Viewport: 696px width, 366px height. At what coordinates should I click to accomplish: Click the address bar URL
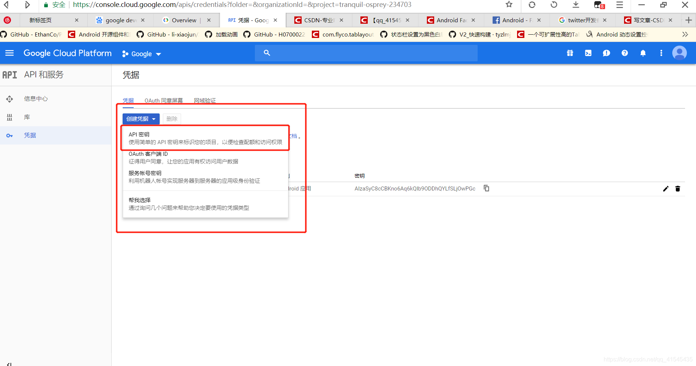click(242, 5)
